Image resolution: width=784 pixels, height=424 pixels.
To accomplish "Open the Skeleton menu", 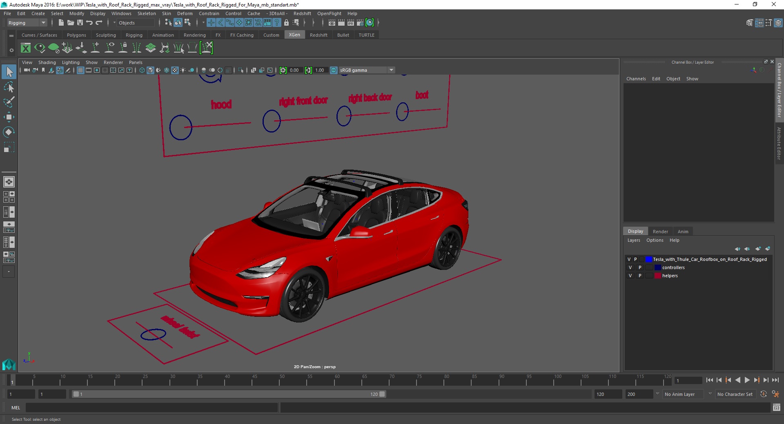I will pos(146,13).
